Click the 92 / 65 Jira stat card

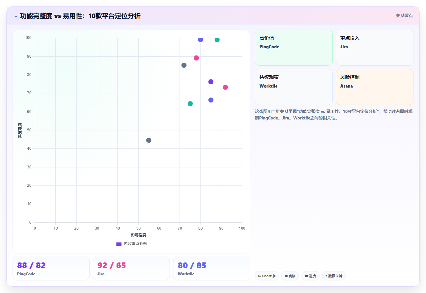(131, 269)
